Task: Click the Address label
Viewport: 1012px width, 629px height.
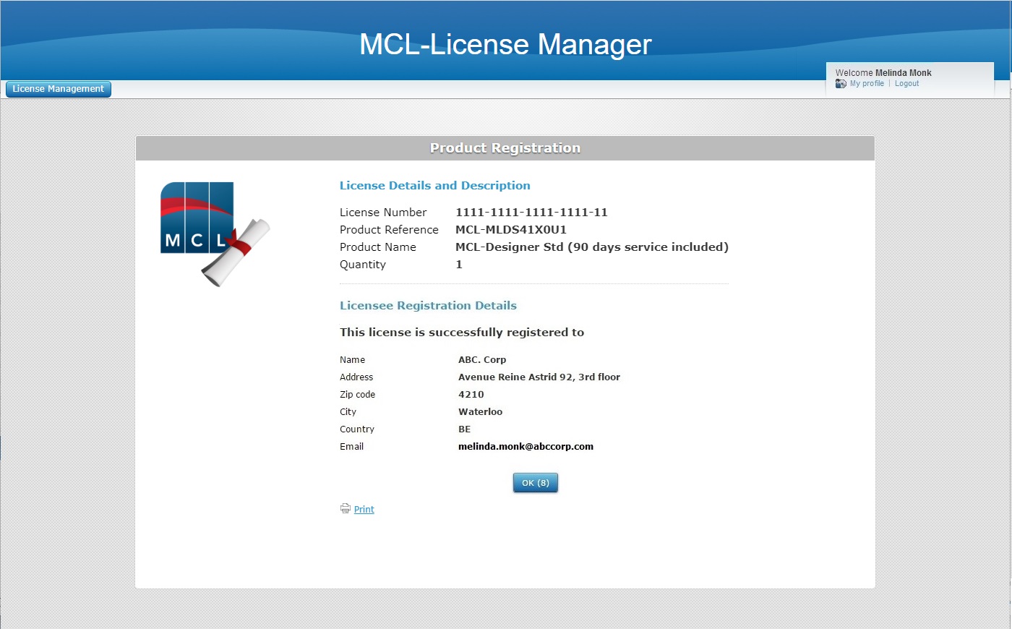Action: tap(356, 377)
